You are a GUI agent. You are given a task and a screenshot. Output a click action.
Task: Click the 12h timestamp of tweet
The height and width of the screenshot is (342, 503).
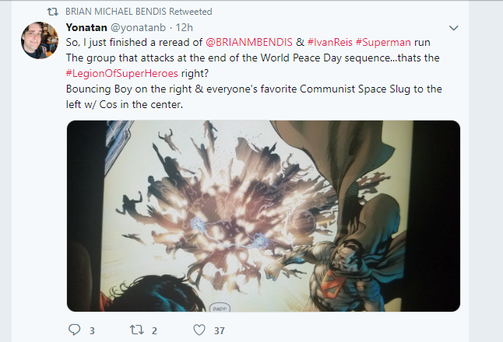(x=184, y=27)
